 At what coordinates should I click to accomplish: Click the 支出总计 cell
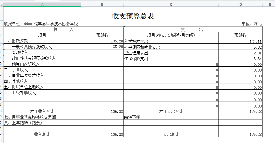tap(171, 134)
